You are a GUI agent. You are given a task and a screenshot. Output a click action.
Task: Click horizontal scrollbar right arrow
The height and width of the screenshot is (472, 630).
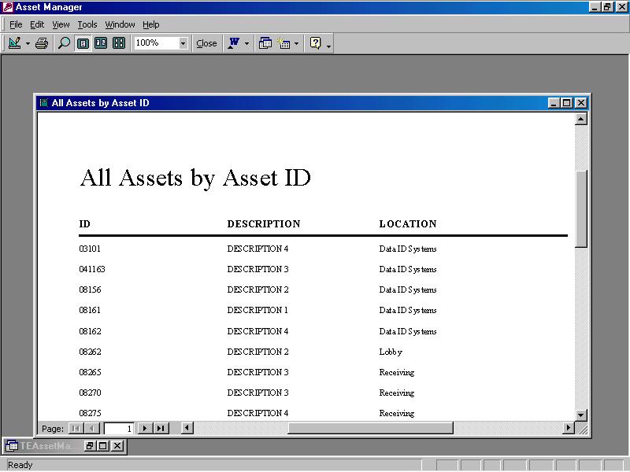[x=568, y=428]
